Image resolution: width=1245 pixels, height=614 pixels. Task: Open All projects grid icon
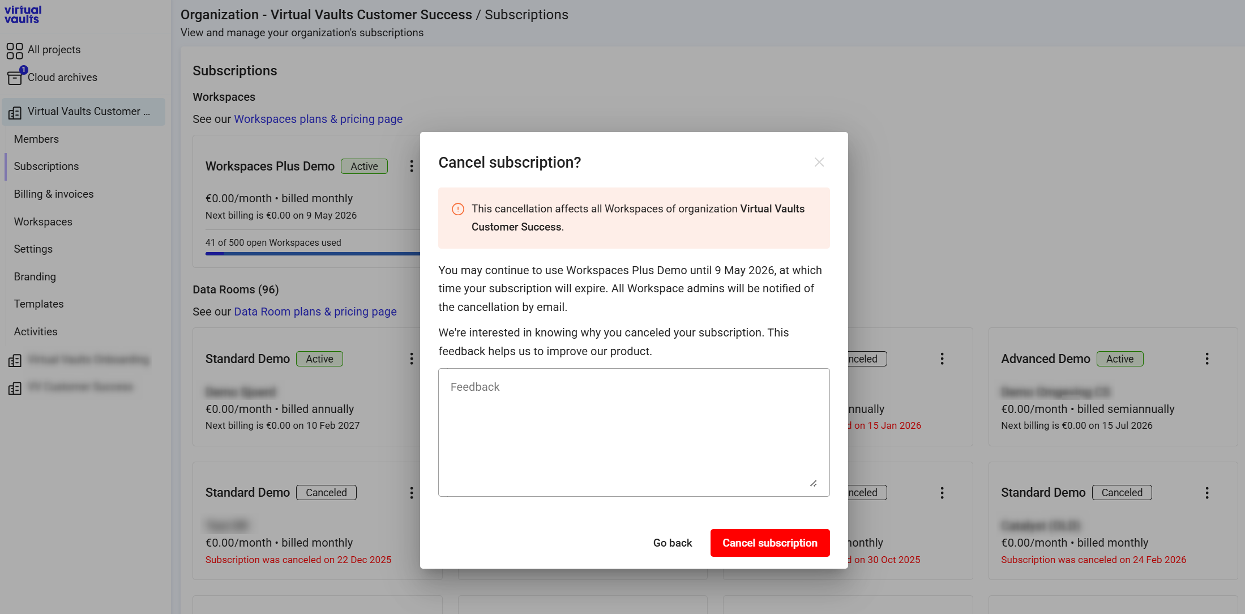15,51
